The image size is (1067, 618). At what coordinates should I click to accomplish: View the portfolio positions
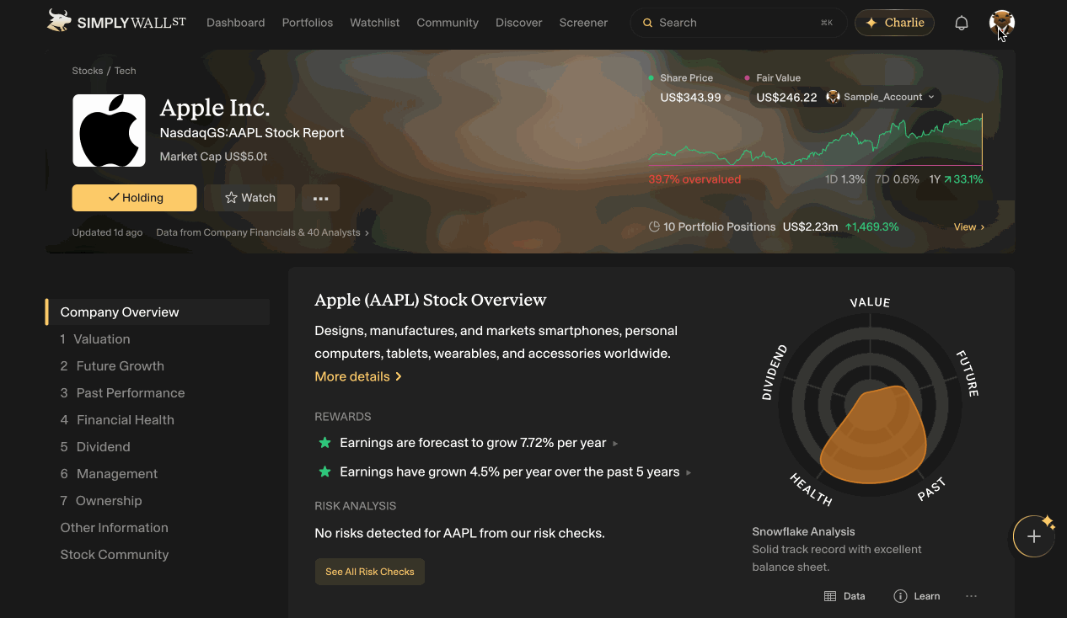pyautogui.click(x=969, y=227)
